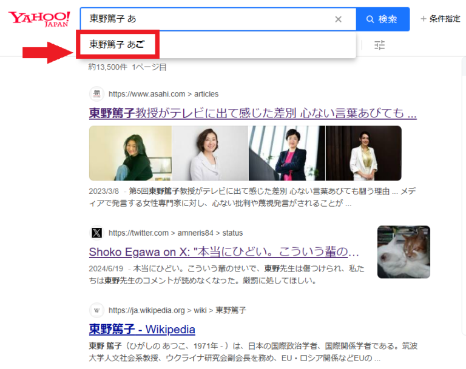Clear the search box with X

point(338,19)
